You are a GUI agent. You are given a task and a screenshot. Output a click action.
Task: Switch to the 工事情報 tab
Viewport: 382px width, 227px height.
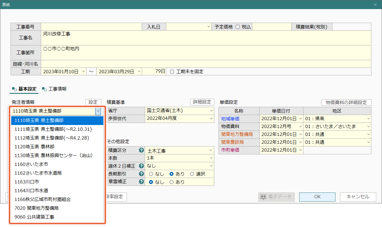[x=54, y=89]
